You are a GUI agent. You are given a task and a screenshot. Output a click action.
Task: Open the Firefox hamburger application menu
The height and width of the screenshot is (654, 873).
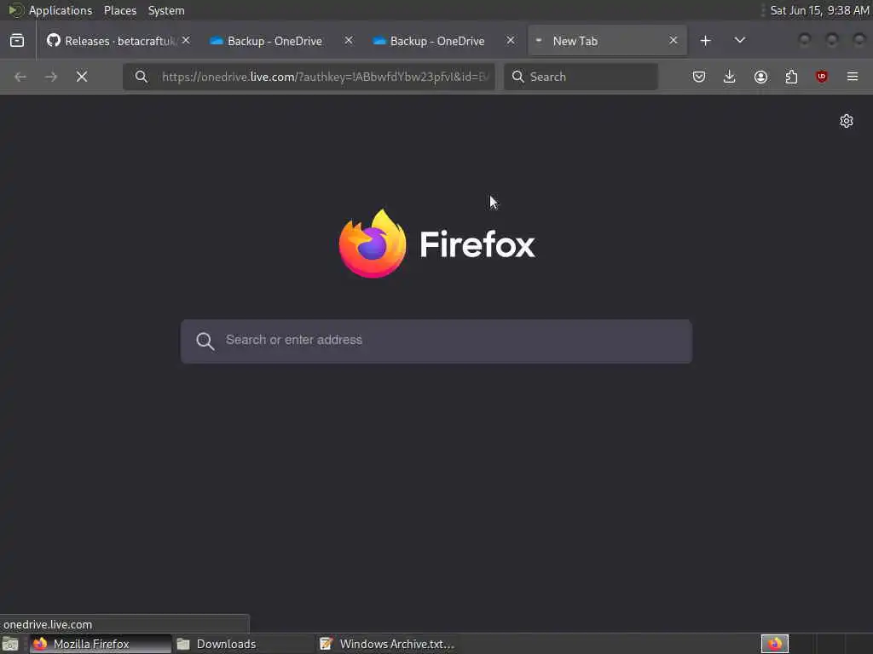853,77
